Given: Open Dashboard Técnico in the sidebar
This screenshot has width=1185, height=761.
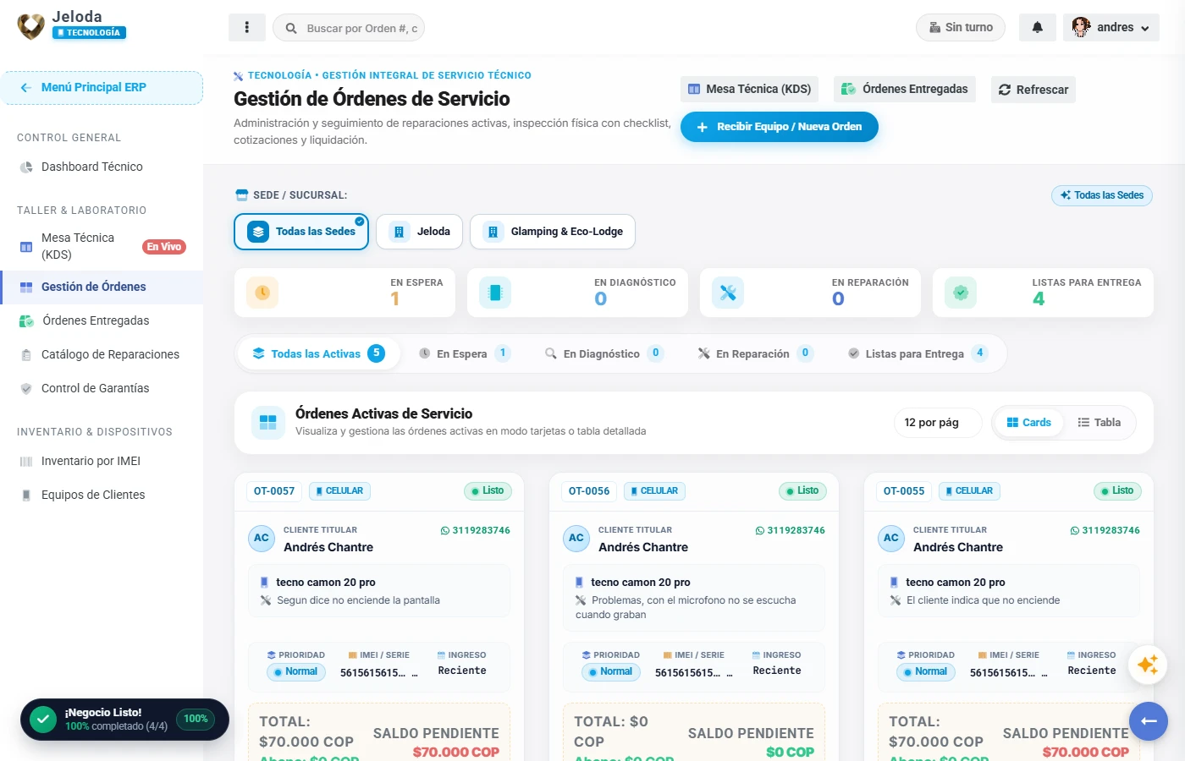Looking at the screenshot, I should point(102,167).
